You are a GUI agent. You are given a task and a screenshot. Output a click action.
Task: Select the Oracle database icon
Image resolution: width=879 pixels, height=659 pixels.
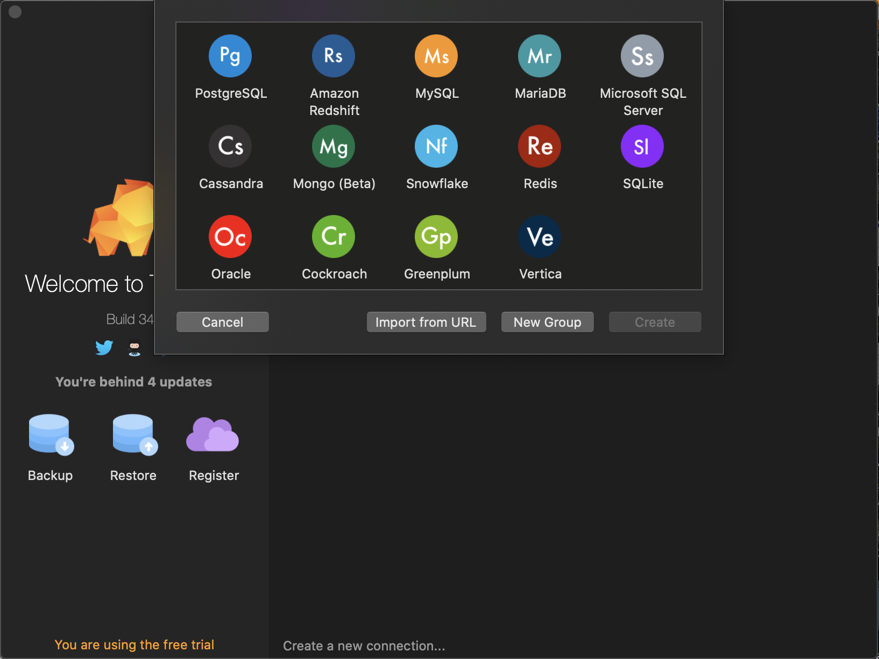coord(230,237)
